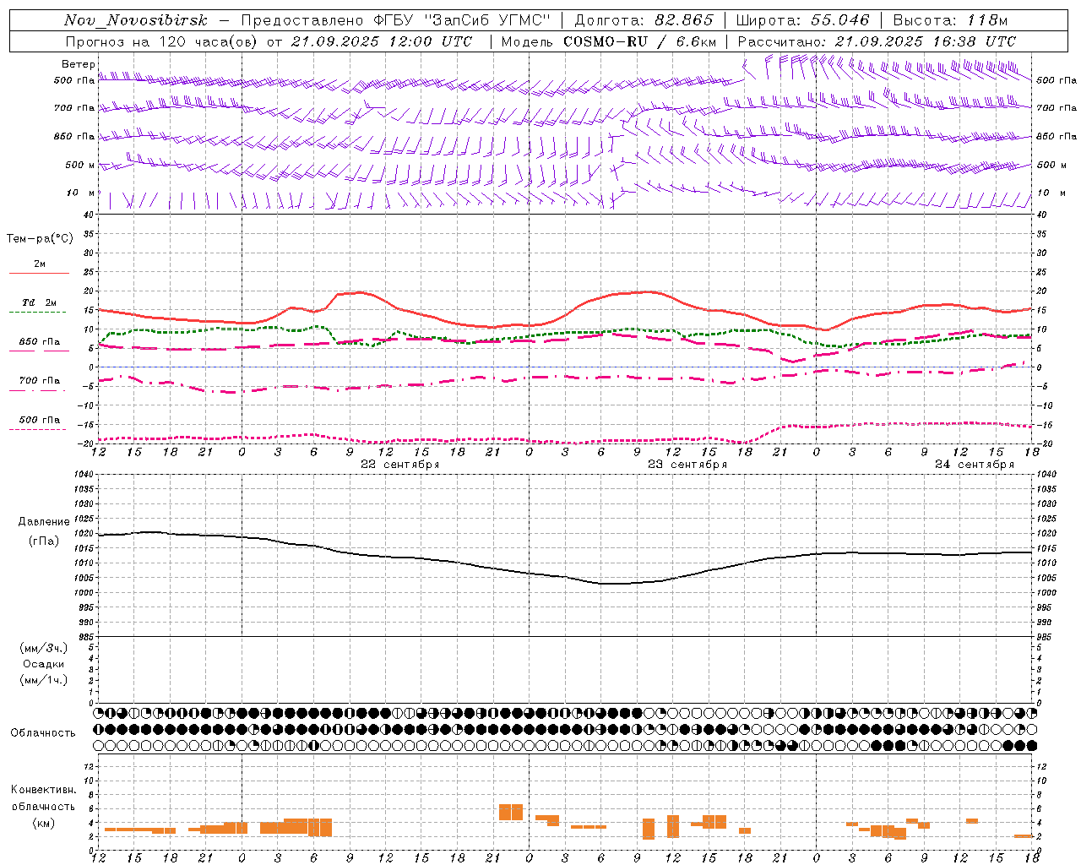Click the Nov_Novosibirsk station title
This screenshot has height=865, width=1081.
point(135,20)
